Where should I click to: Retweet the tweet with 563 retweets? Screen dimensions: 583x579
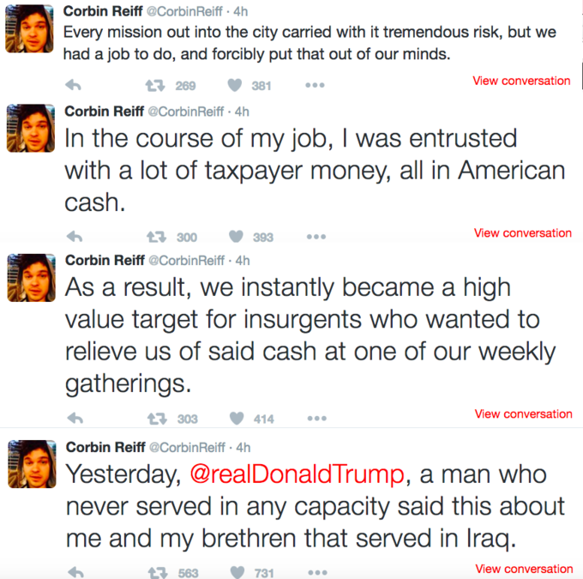click(158, 573)
